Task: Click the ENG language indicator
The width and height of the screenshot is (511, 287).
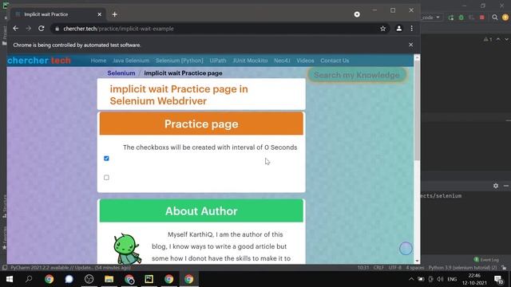Action: coord(452,279)
